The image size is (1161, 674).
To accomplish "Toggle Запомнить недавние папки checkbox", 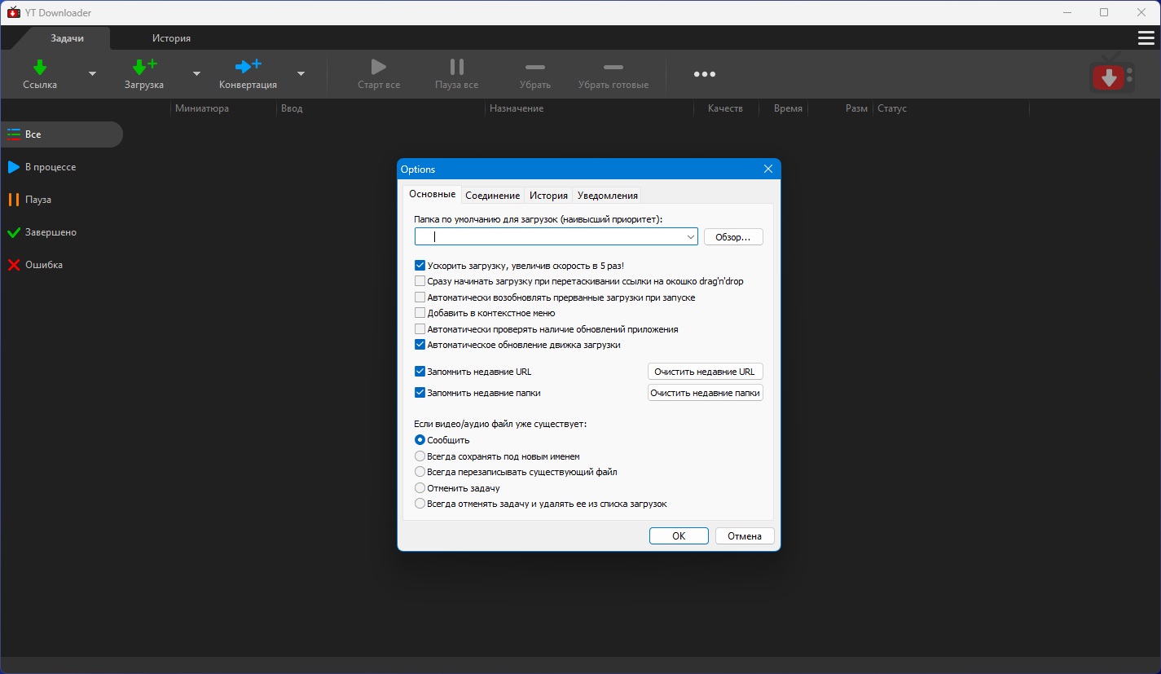I will pyautogui.click(x=420, y=393).
